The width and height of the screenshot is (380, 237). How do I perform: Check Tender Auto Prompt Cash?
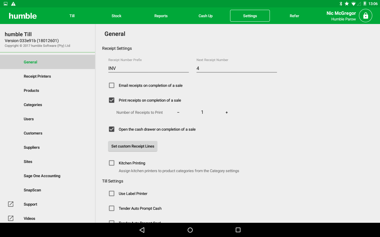click(112, 208)
